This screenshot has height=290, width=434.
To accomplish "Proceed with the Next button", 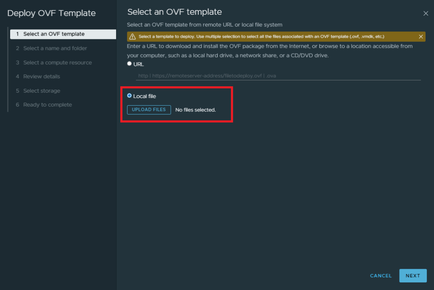I will coord(412,276).
